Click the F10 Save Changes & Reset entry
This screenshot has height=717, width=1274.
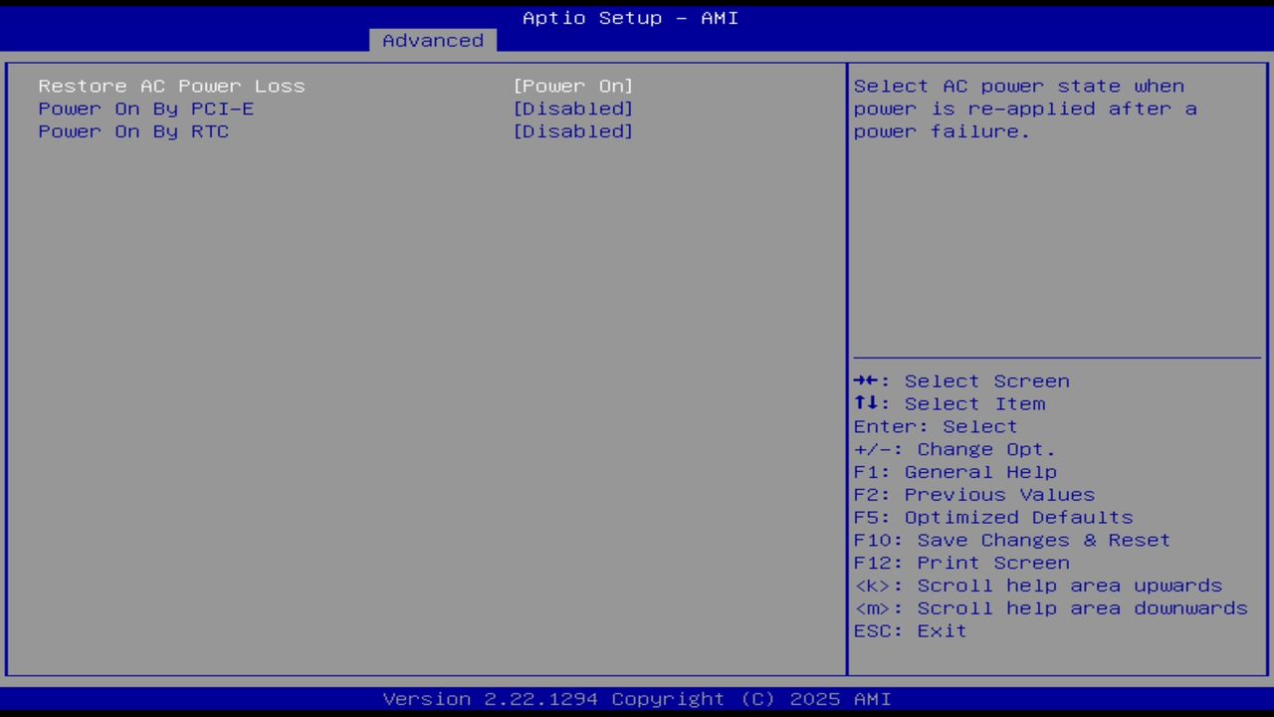(1011, 540)
